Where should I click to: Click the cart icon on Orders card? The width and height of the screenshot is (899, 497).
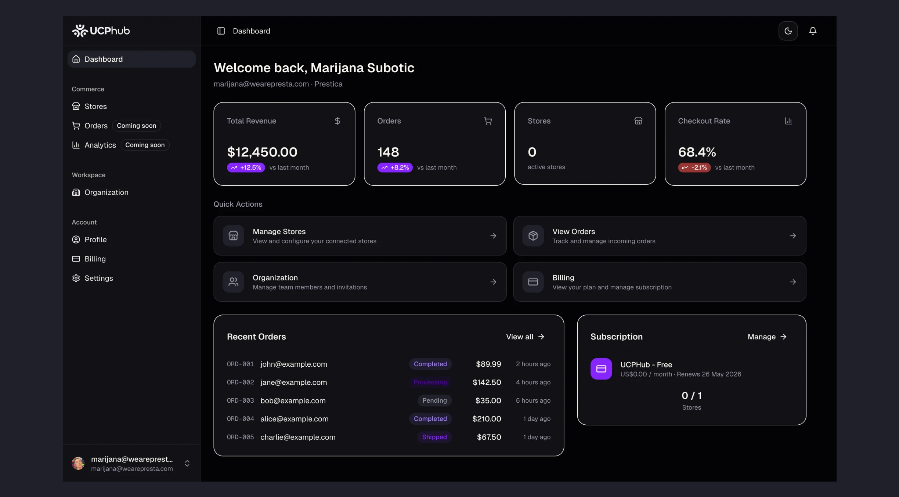488,121
